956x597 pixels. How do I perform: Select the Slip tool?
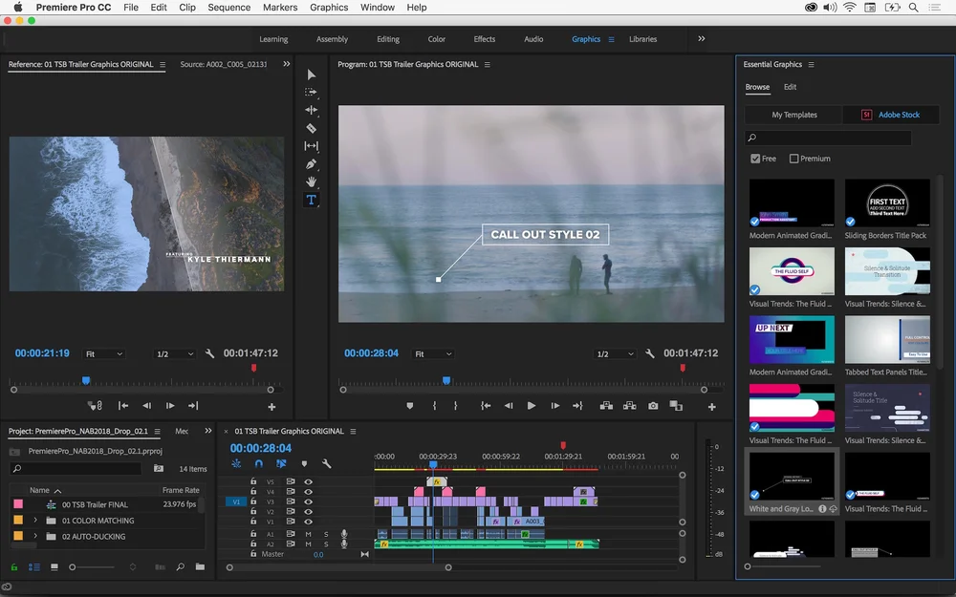(x=311, y=146)
